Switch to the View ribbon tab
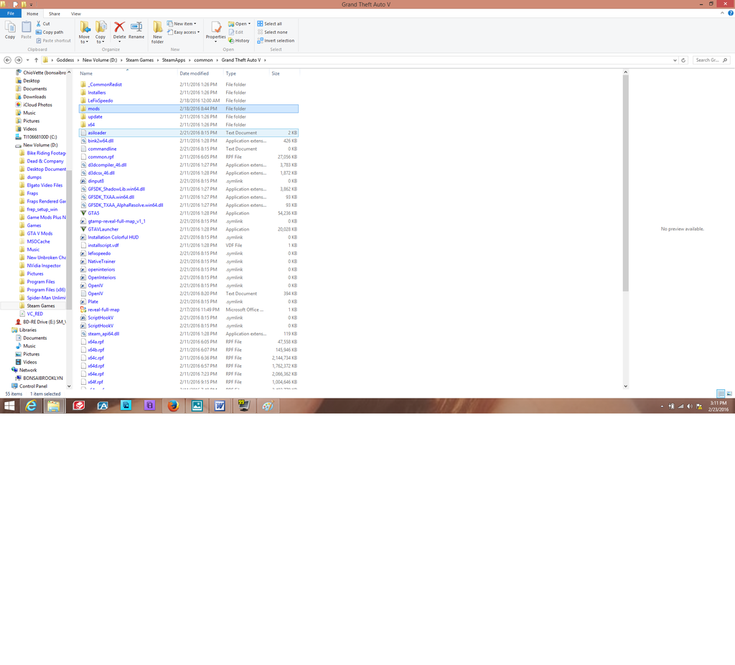Viewport: 735px width, 665px height. [x=76, y=13]
